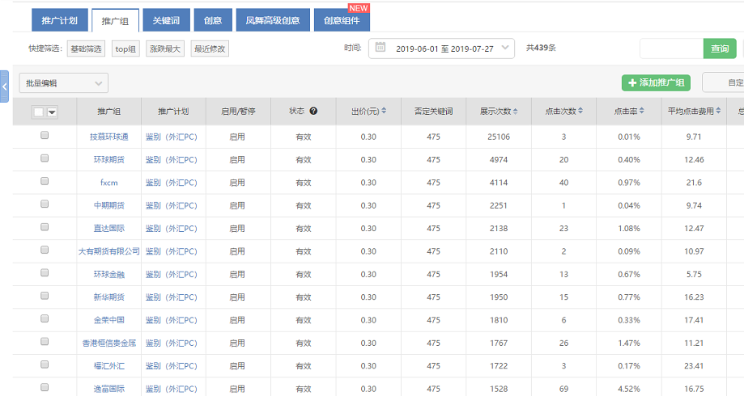The image size is (744, 396).
Task: Click the 推广计划 column header
Action: (173, 112)
